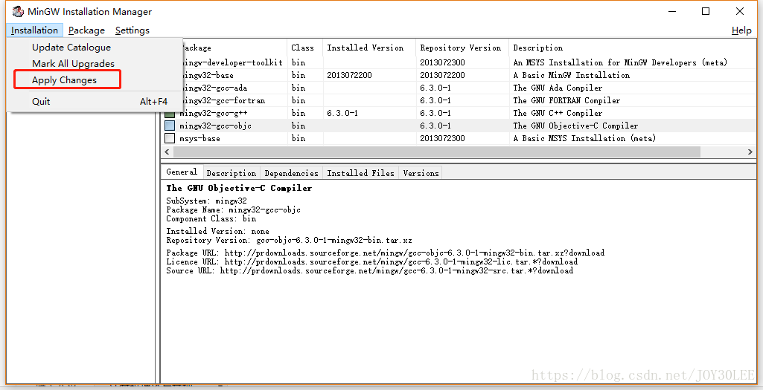Select the mingw32-gcc-ada package row
This screenshot has height=390, width=763.
point(459,88)
